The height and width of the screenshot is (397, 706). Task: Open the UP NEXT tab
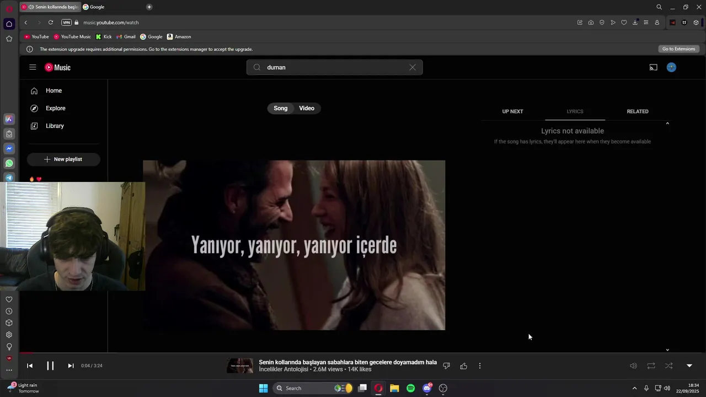pyautogui.click(x=512, y=111)
